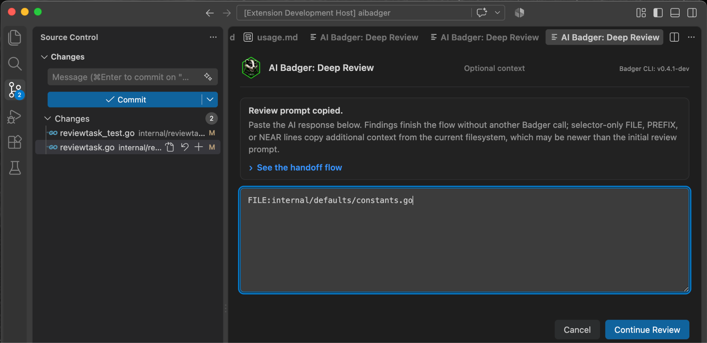The width and height of the screenshot is (707, 343).
Task: Go back with the left arrow
Action: [210, 13]
